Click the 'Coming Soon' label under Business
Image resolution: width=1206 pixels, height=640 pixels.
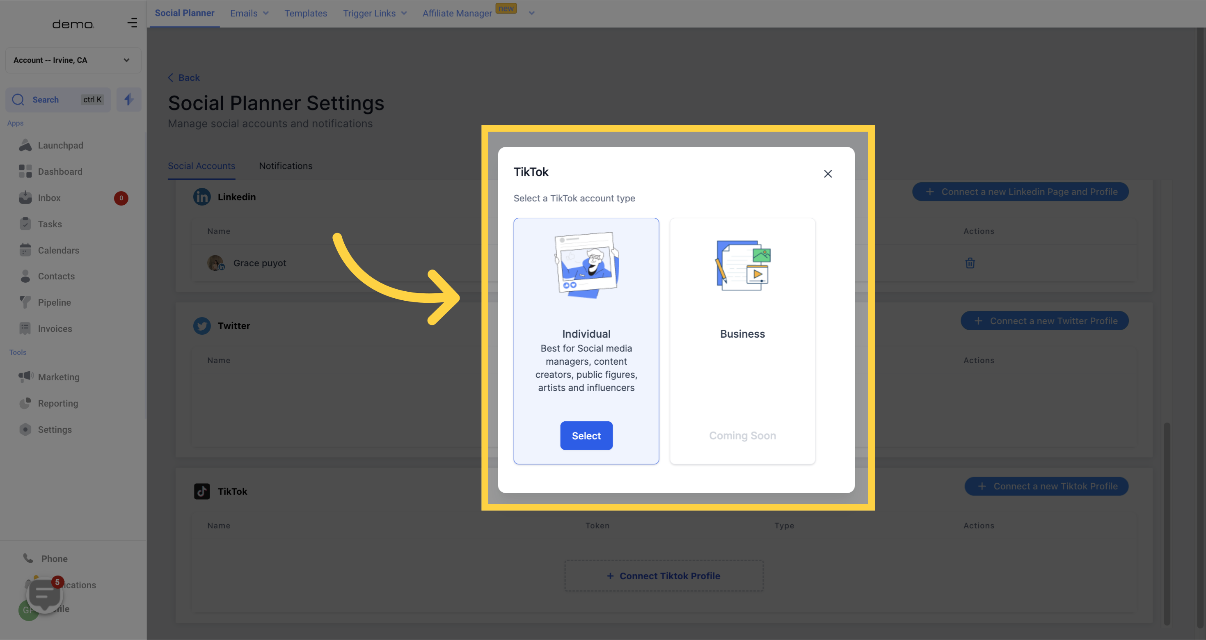coord(742,435)
